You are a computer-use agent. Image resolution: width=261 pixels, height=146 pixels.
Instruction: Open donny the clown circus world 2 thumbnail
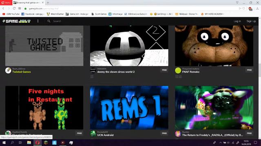pyautogui.click(x=129, y=46)
